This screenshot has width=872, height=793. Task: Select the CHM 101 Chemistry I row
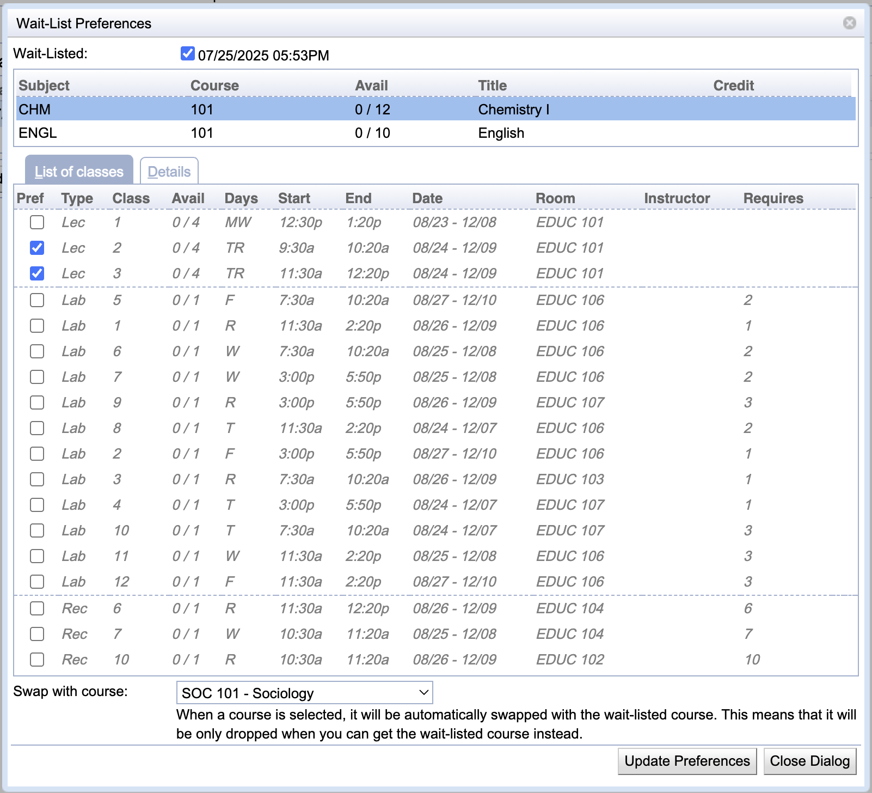point(435,109)
